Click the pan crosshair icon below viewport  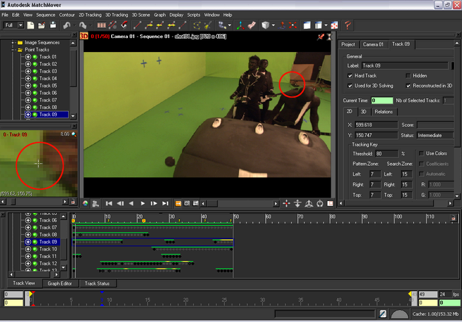point(287,204)
